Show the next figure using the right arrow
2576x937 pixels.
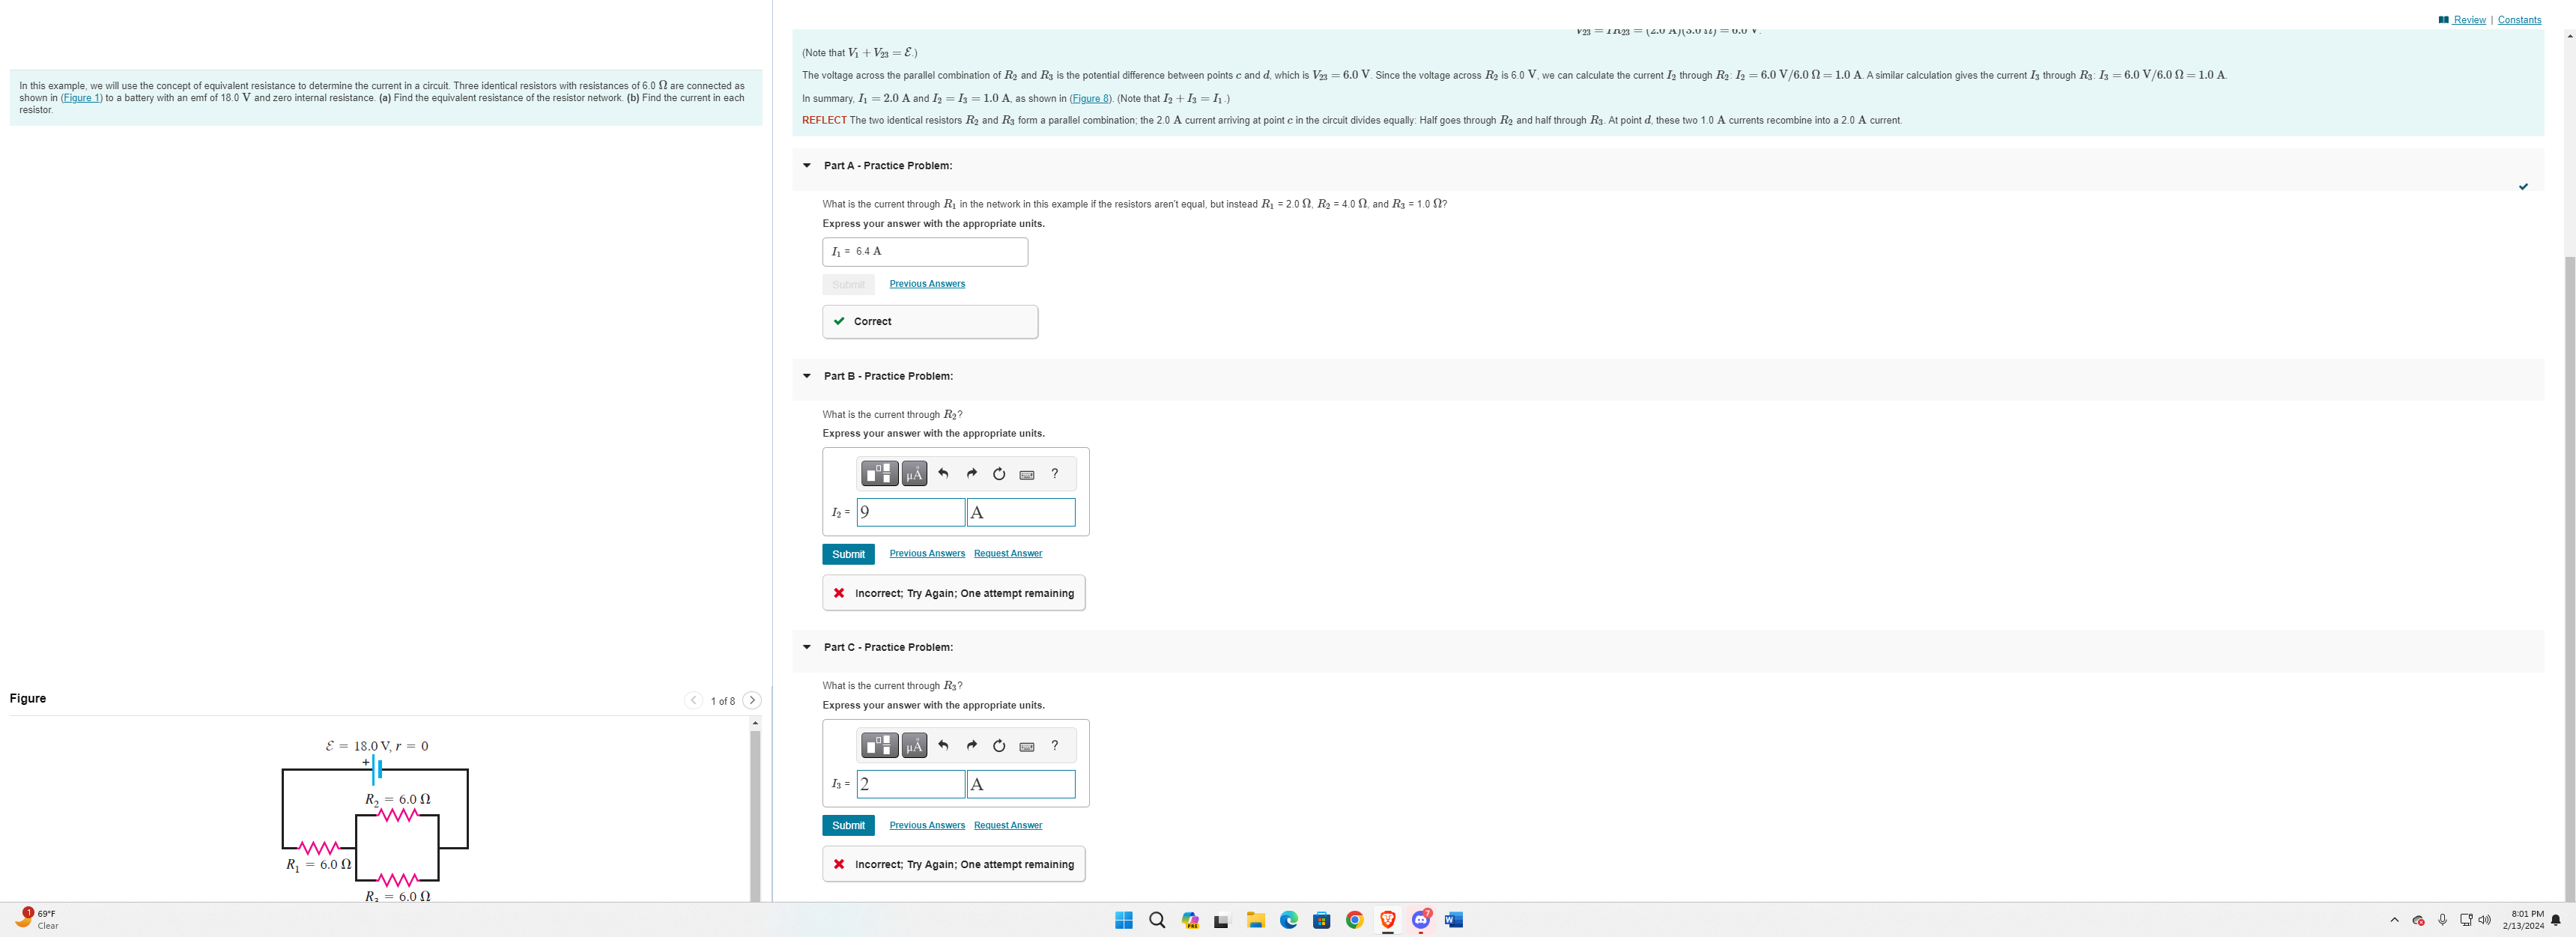pos(752,700)
